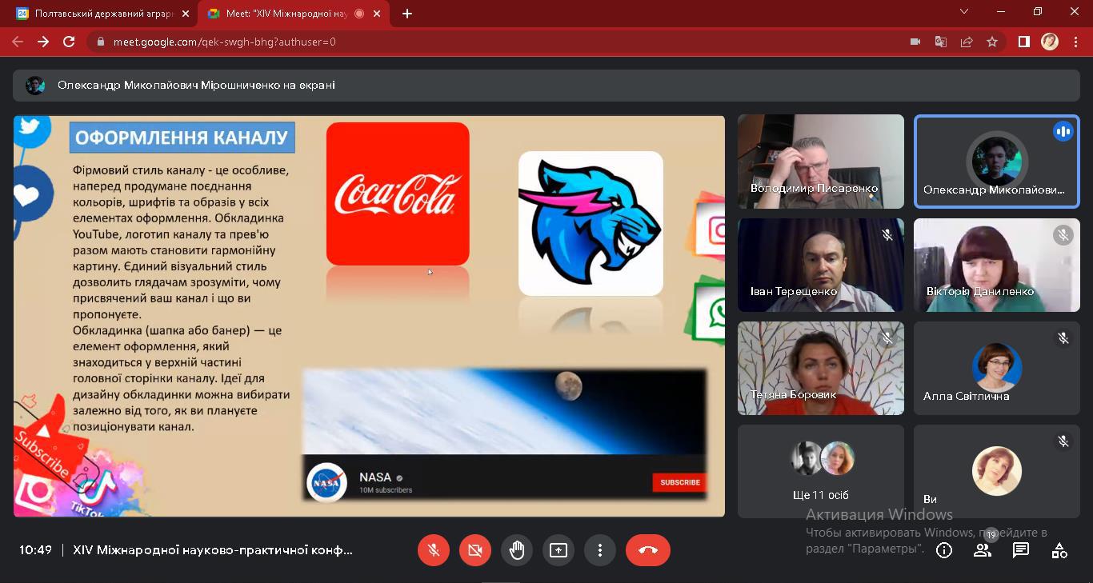Go back to previous page

[18, 42]
